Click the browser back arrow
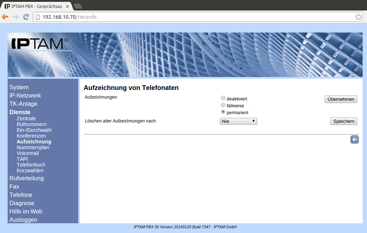 tap(5, 17)
